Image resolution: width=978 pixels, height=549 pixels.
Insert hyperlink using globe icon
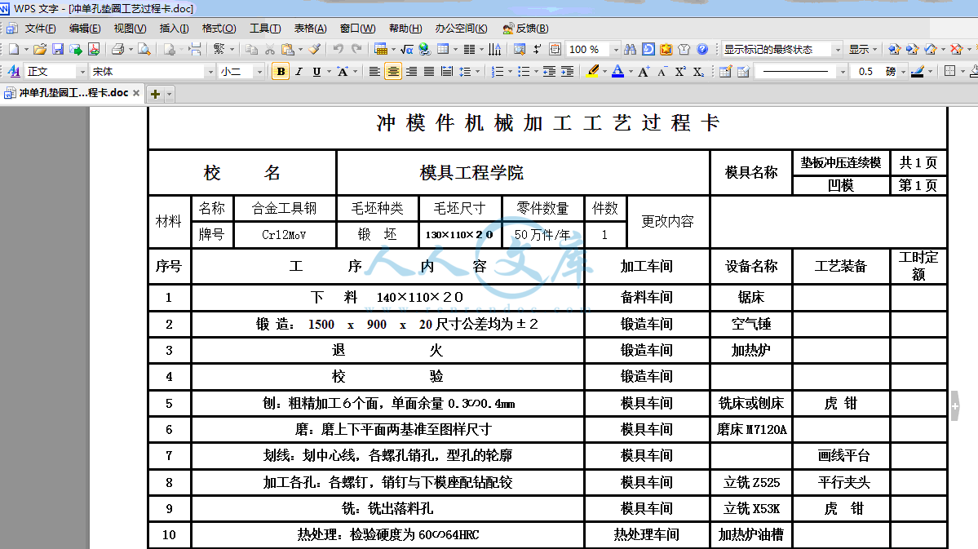(425, 49)
